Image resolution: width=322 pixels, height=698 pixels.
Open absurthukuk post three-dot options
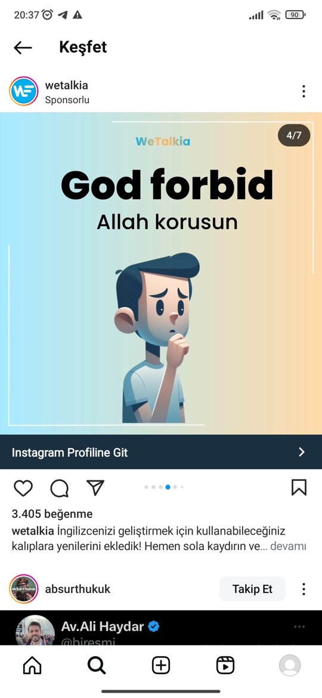[304, 589]
